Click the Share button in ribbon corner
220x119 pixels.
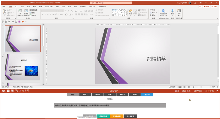214,7
